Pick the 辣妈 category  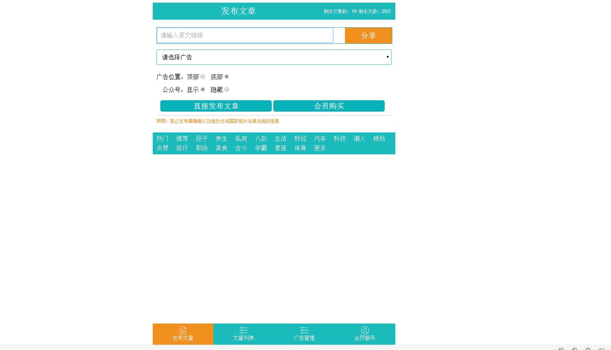pos(379,138)
